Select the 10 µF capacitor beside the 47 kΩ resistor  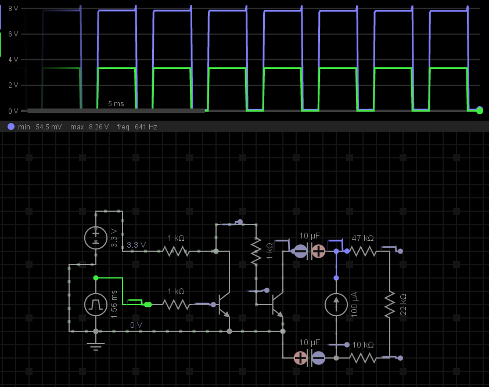(310, 251)
